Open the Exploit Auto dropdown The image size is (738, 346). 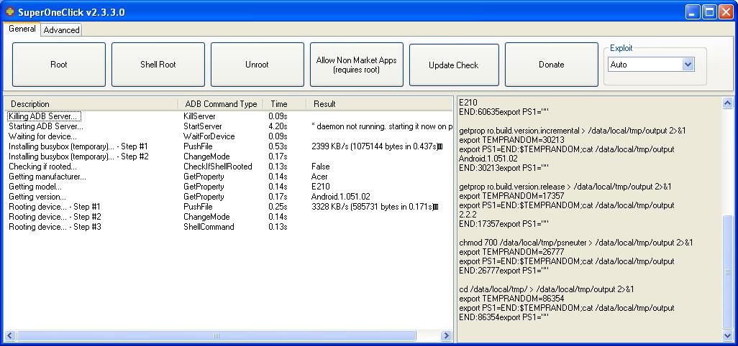688,65
